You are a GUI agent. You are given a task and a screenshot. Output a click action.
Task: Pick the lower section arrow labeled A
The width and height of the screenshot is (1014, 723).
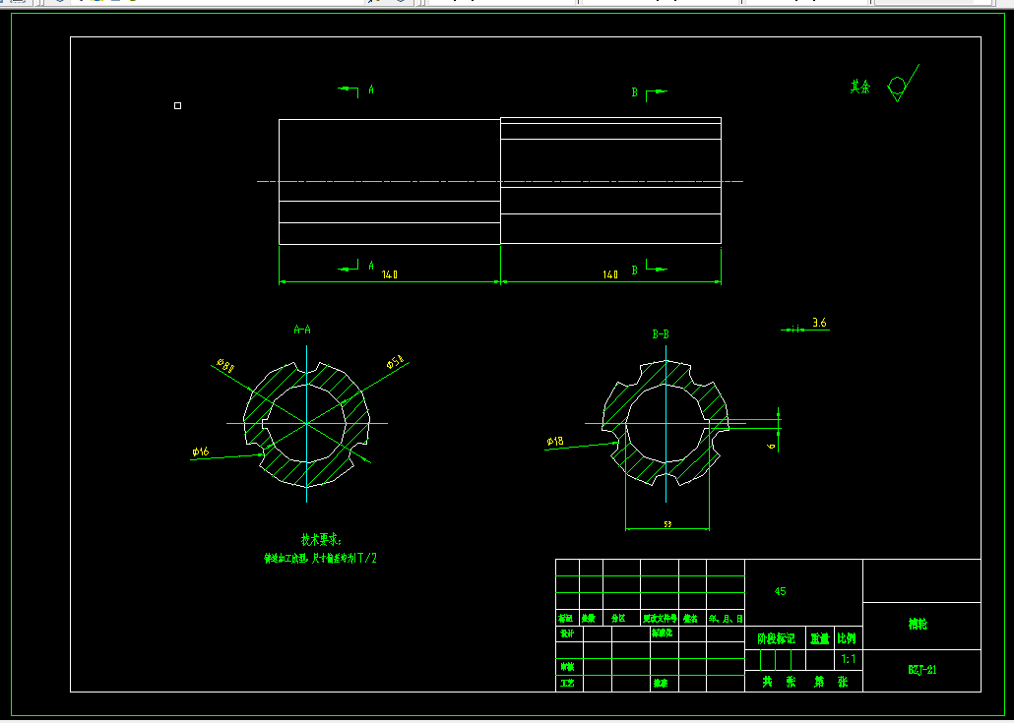coord(355,266)
